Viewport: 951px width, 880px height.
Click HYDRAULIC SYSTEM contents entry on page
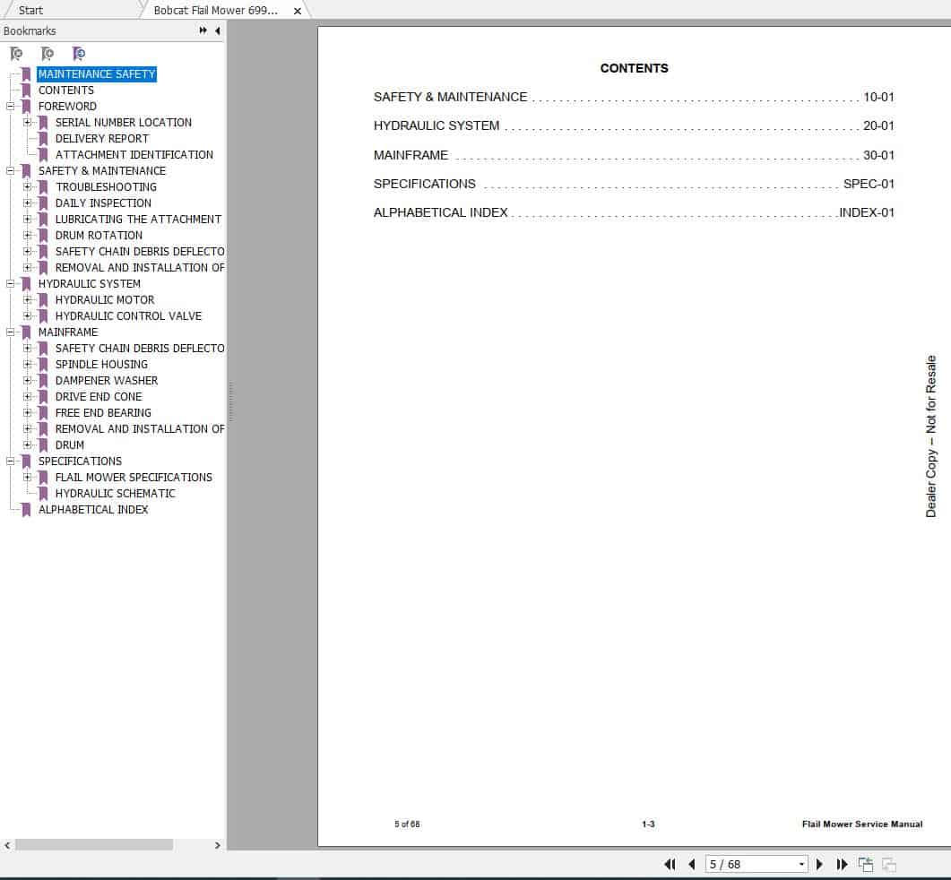pos(634,125)
